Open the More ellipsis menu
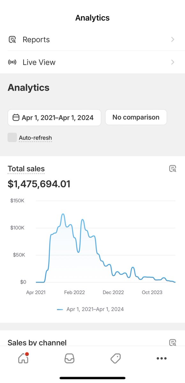The width and height of the screenshot is (185, 383). pyautogui.click(x=162, y=358)
